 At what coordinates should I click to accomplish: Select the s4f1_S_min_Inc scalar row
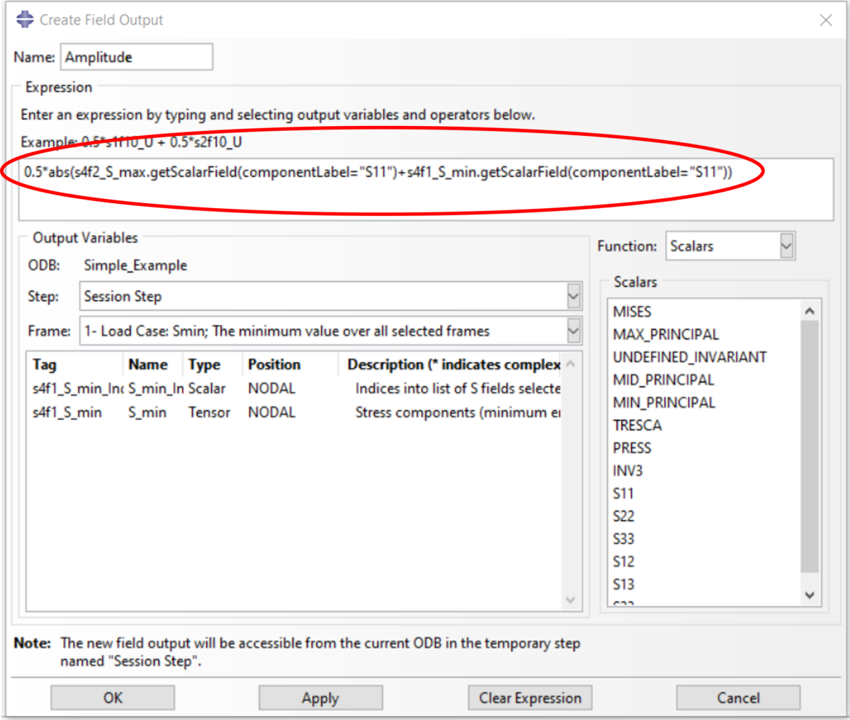point(295,389)
